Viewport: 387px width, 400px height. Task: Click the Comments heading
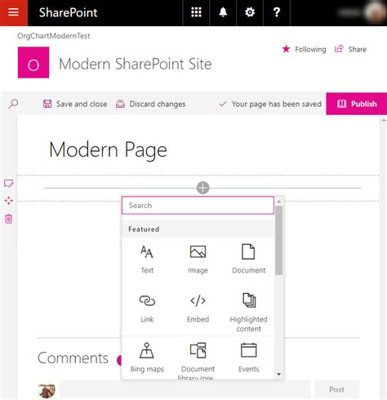click(x=73, y=358)
